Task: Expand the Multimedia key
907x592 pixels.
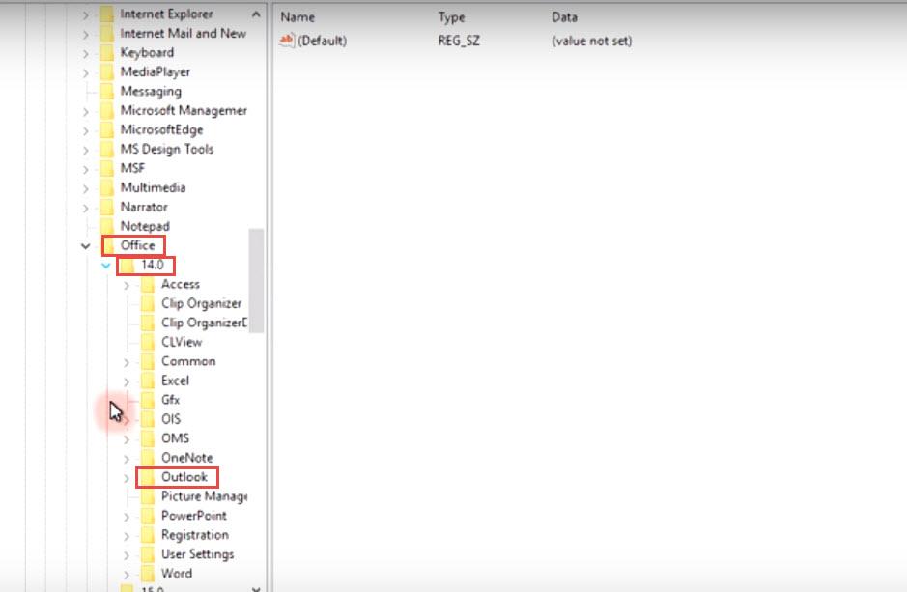Action: point(86,188)
